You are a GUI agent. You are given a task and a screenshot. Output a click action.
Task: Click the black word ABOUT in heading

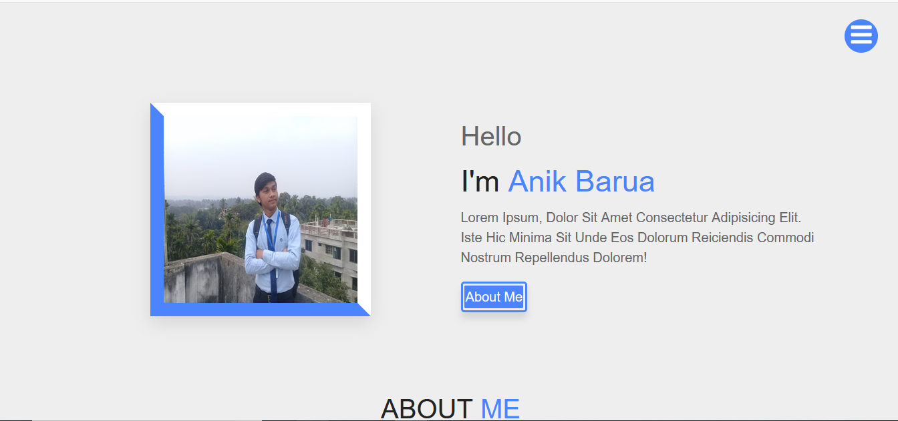[427, 408]
